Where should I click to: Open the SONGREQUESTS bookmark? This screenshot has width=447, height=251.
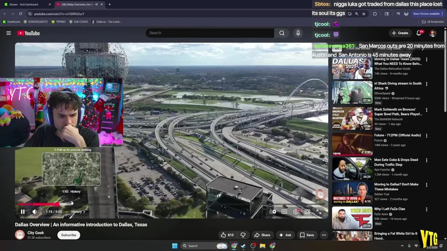pos(36,22)
